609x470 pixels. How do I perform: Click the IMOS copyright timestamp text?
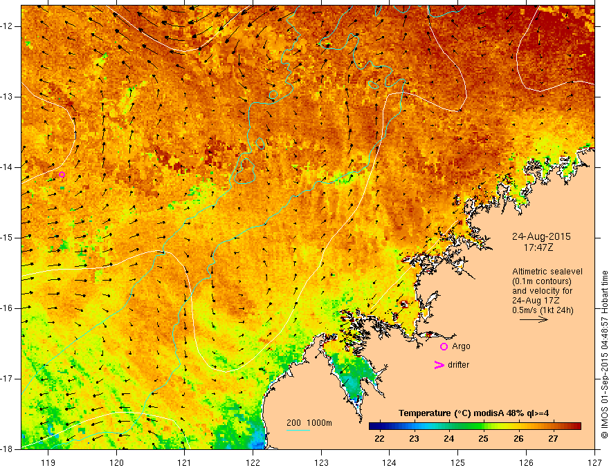(604, 355)
